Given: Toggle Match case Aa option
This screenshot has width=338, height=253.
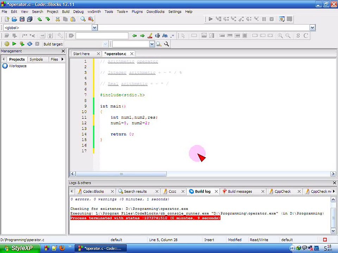Looking at the screenshot, I should [165, 36].
